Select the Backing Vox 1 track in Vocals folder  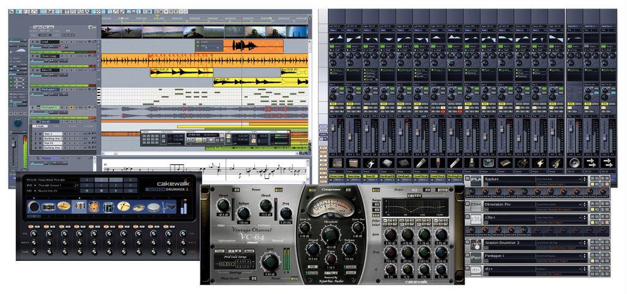tap(53, 138)
